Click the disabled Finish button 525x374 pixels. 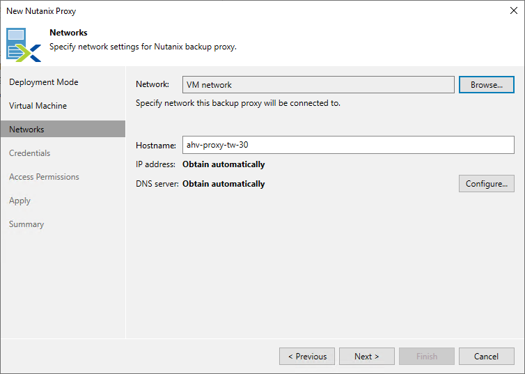[x=427, y=357]
